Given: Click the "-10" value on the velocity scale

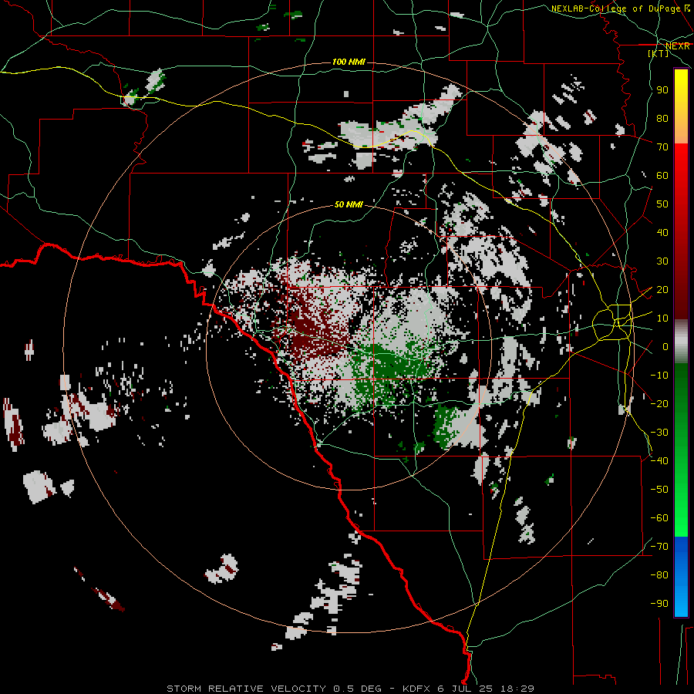Looking at the screenshot, I should pyautogui.click(x=659, y=376).
